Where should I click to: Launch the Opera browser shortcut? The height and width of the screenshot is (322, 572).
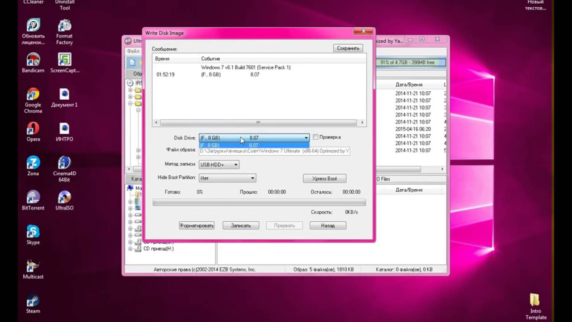(33, 132)
